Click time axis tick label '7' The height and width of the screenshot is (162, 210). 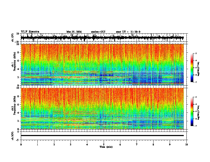(x=137, y=145)
